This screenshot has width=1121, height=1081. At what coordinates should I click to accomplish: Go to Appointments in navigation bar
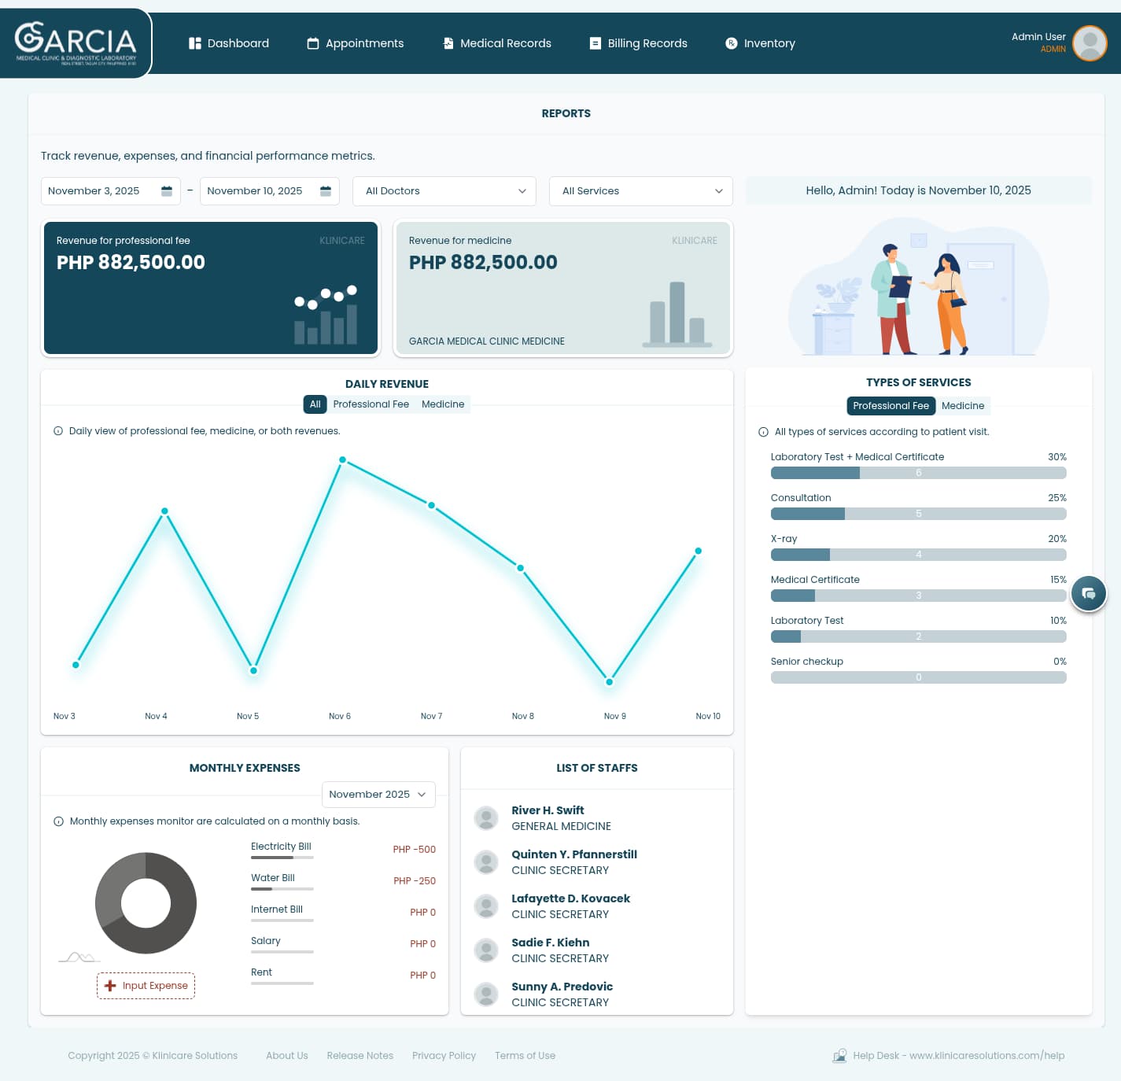click(356, 43)
